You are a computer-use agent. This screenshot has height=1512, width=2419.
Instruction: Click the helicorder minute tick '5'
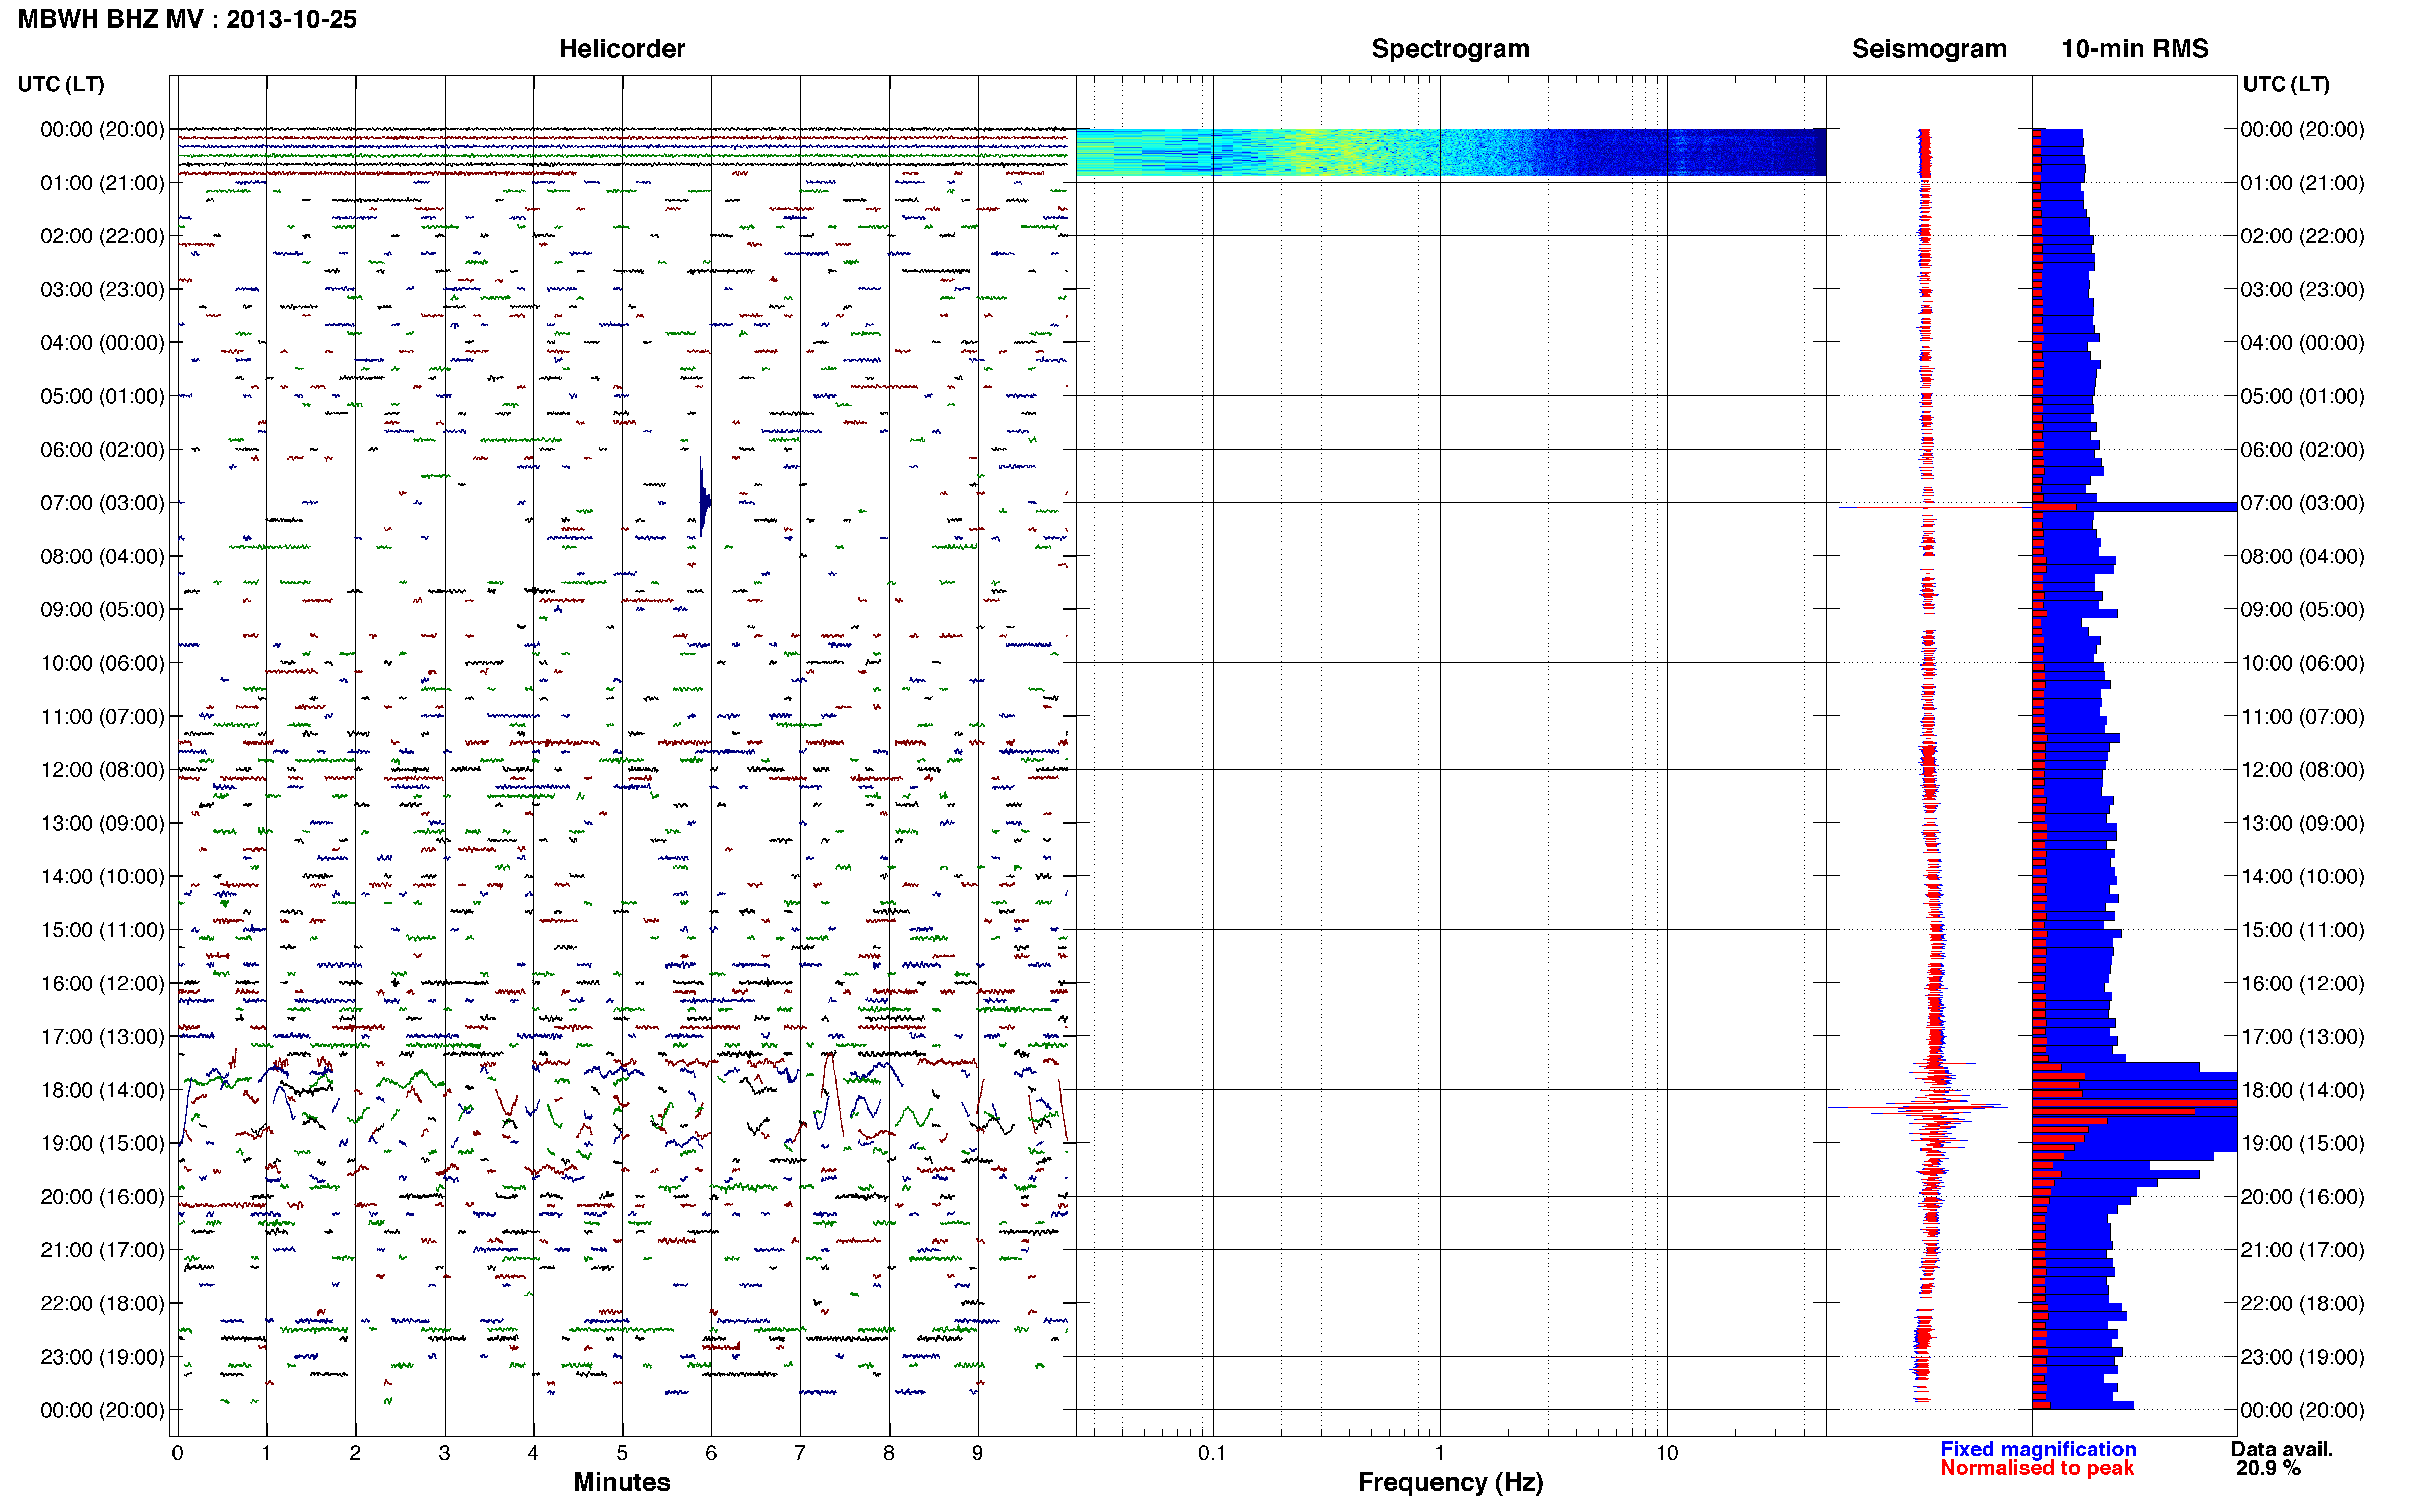(x=622, y=1453)
